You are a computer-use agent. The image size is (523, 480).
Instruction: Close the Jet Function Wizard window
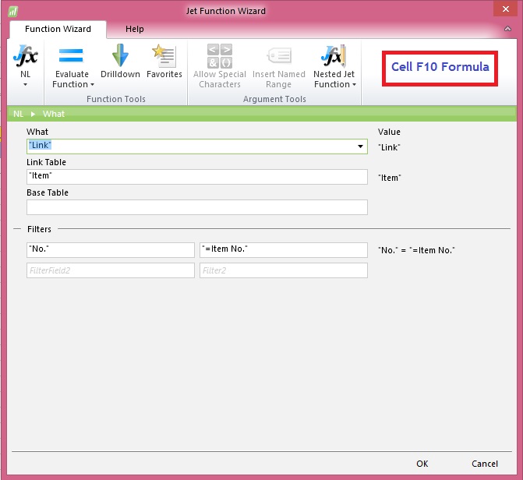507,11
